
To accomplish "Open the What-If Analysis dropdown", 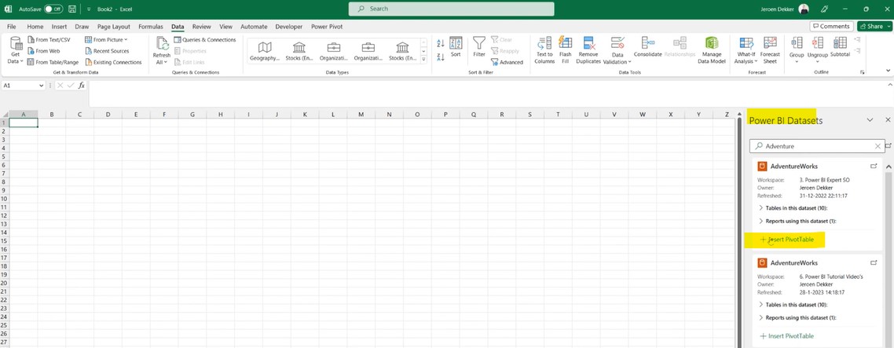I will 745,49.
